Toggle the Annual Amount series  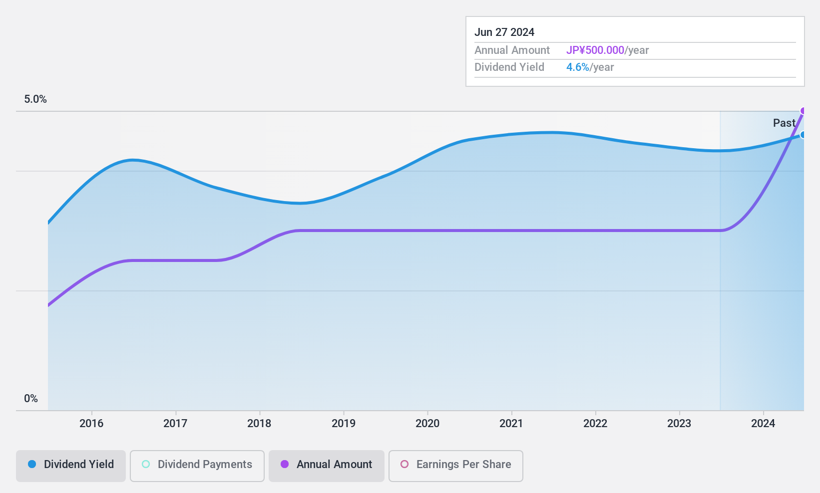327,466
